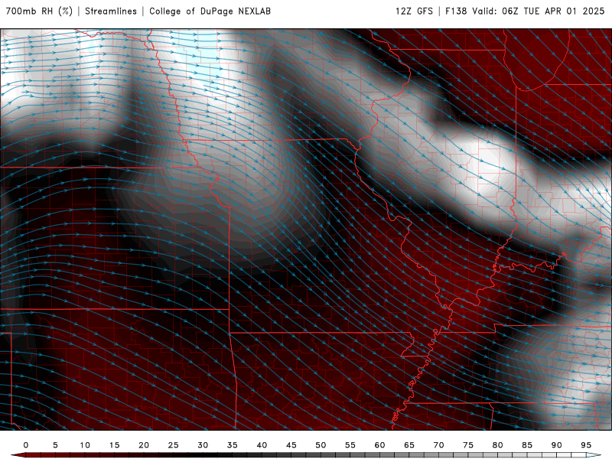Select the "12Z GFS" model run label

[x=414, y=11]
